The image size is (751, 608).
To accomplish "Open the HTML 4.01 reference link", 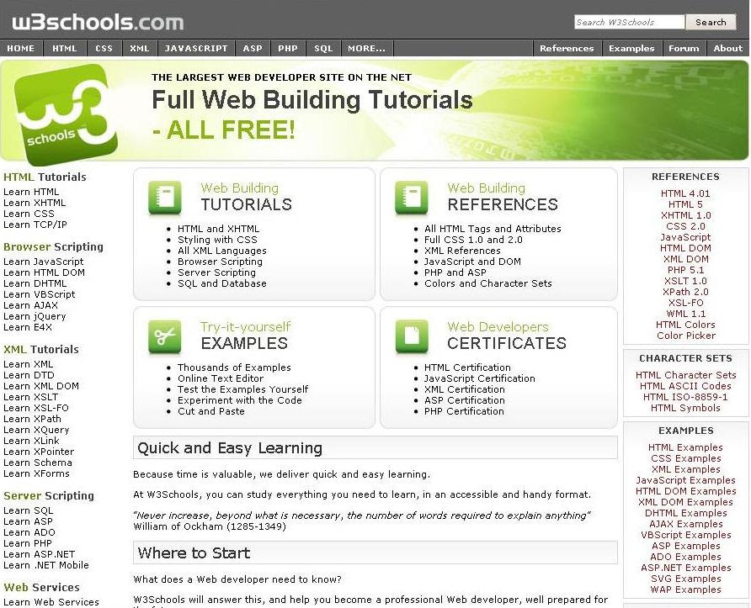I will point(685,193).
